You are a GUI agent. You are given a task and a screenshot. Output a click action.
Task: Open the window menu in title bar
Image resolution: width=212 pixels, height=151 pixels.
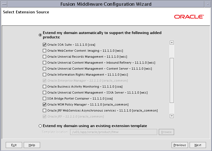pyautogui.click(x=4, y=4)
